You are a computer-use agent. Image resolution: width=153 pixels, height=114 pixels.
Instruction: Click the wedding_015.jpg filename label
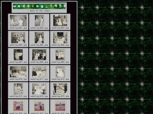pyautogui.click(x=60, y=96)
